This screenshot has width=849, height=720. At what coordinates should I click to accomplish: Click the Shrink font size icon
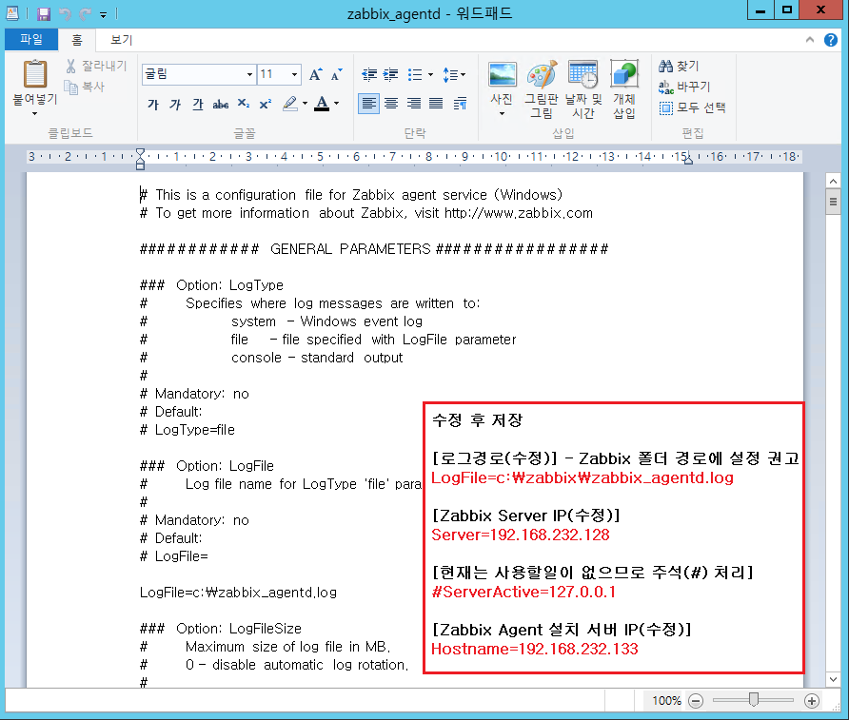(337, 74)
